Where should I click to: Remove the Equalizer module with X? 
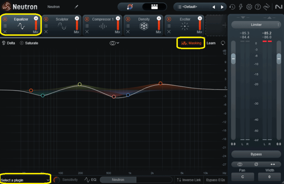5,32
